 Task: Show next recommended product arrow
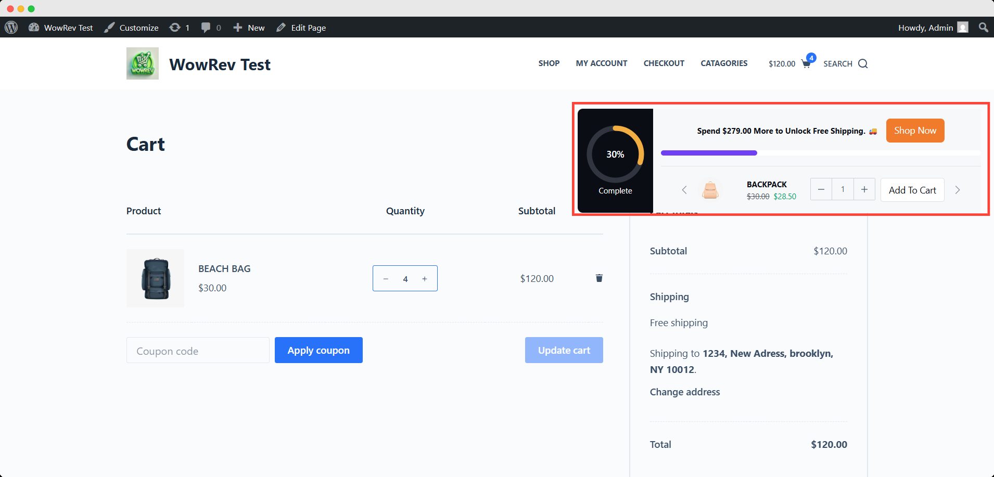pos(957,190)
